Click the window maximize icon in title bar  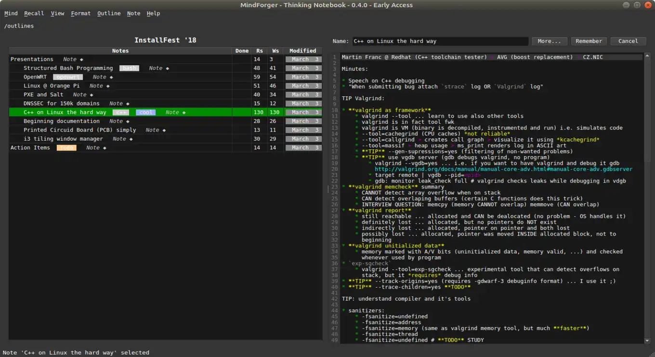[x=637, y=5]
